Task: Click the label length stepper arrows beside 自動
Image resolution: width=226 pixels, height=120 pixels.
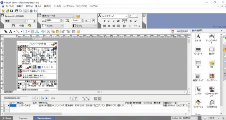Action: point(62,21)
